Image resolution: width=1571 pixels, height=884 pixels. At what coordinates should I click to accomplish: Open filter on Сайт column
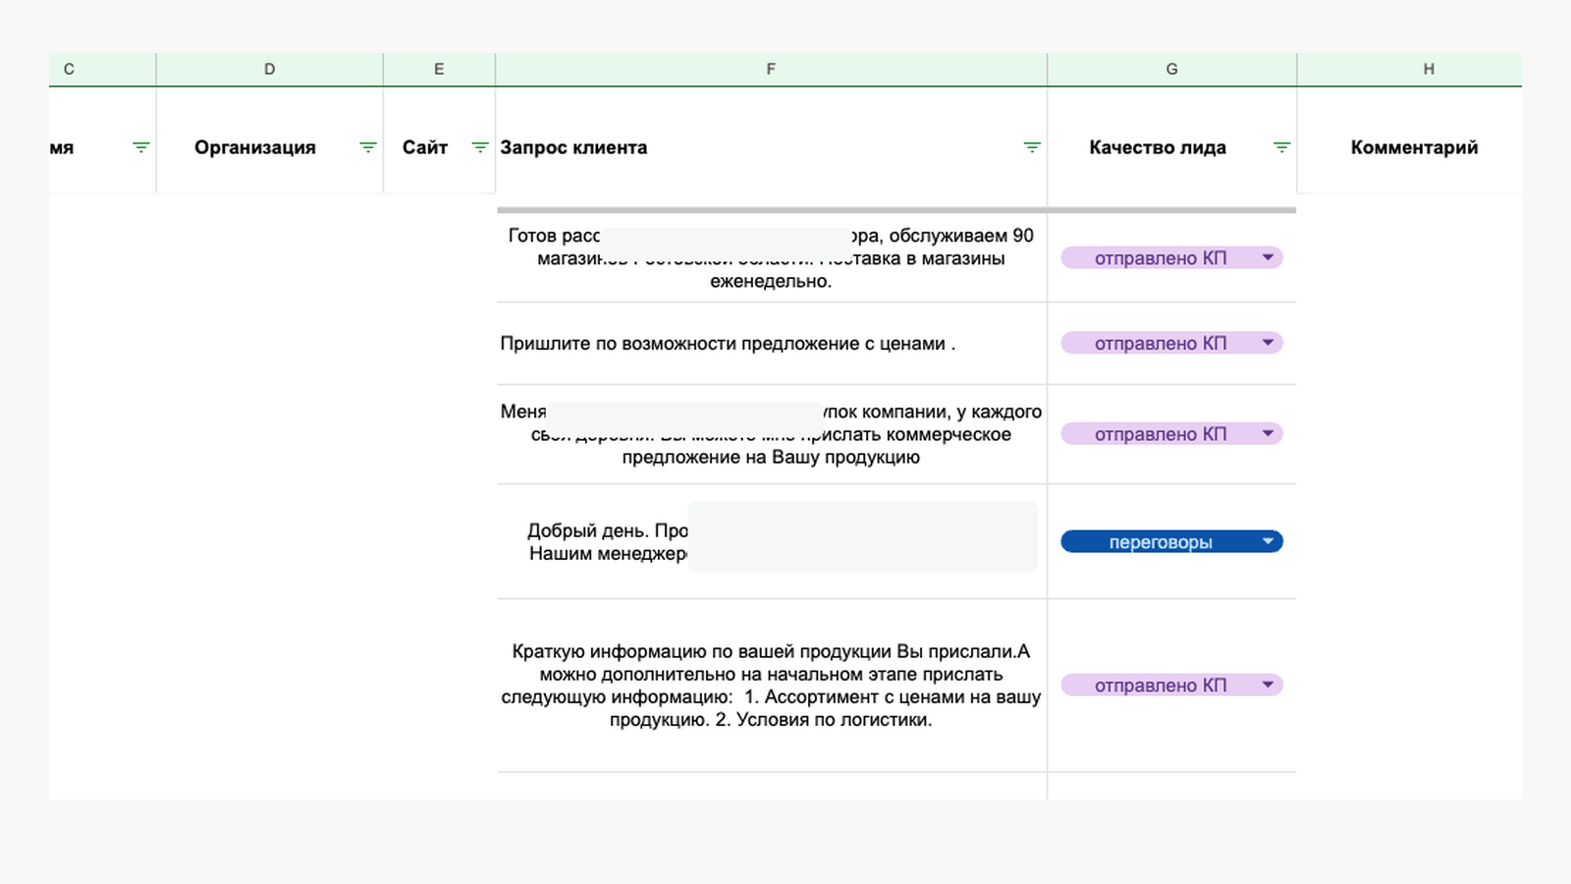[480, 147]
